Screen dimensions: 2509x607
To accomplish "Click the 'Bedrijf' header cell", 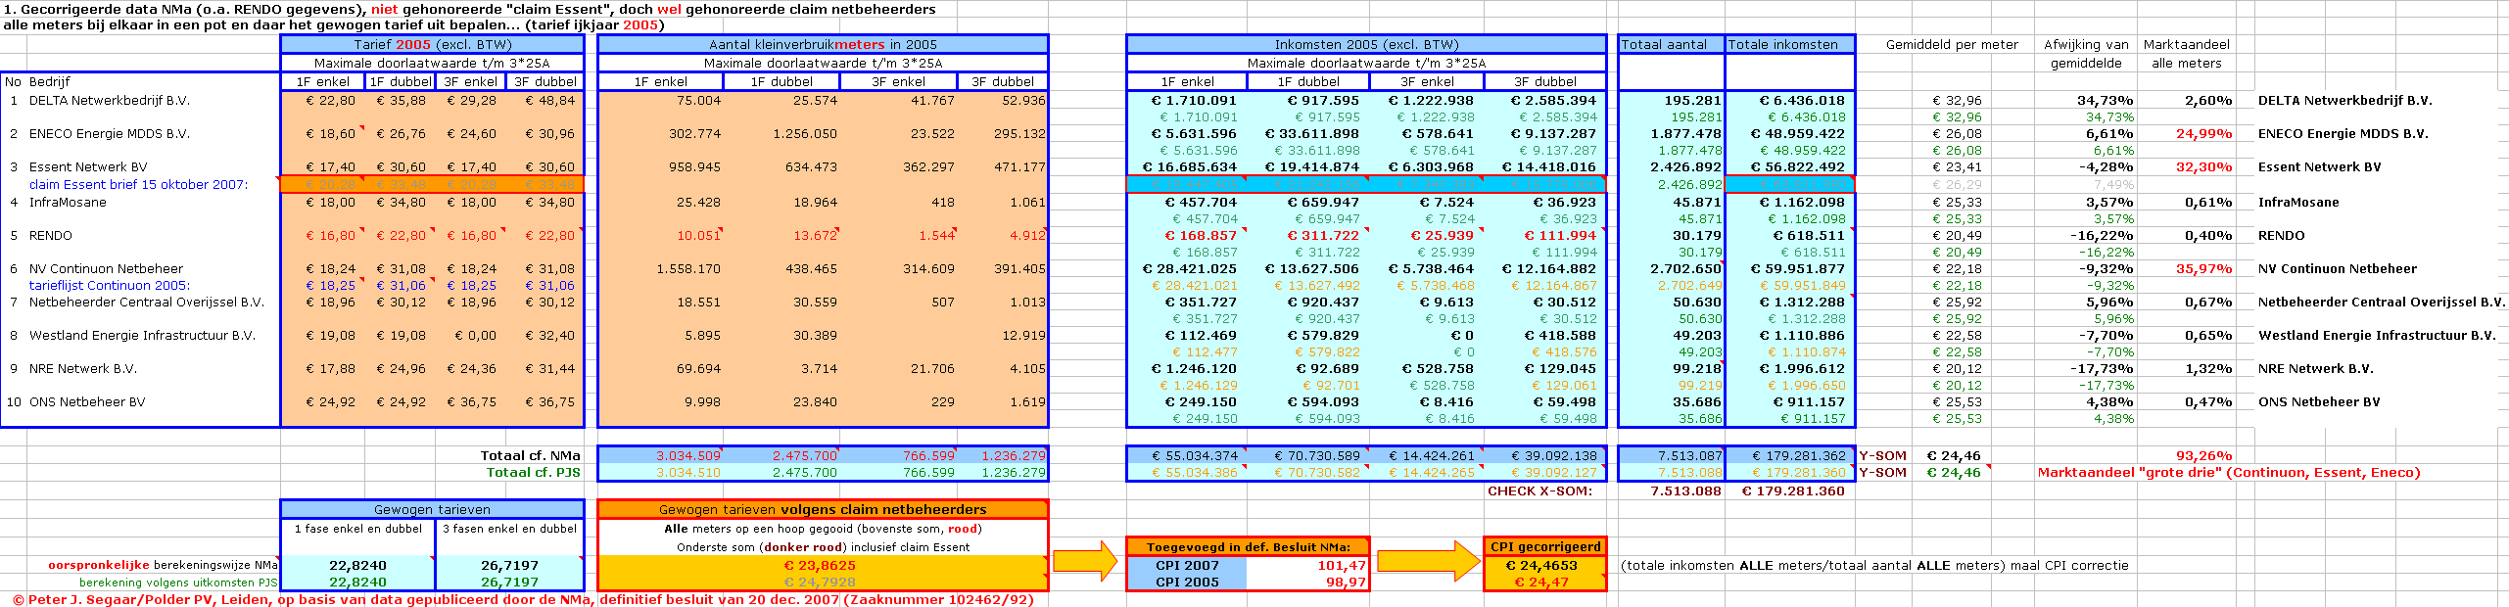I will (49, 81).
